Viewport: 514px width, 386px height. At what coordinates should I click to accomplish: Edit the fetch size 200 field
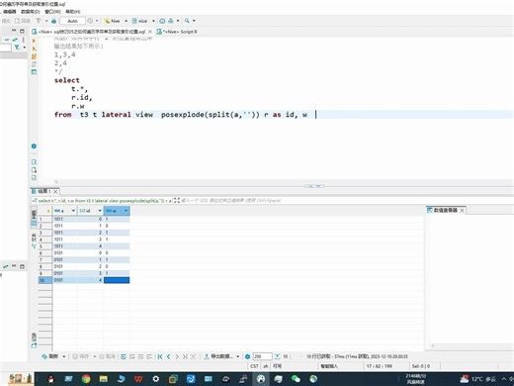[x=262, y=356]
